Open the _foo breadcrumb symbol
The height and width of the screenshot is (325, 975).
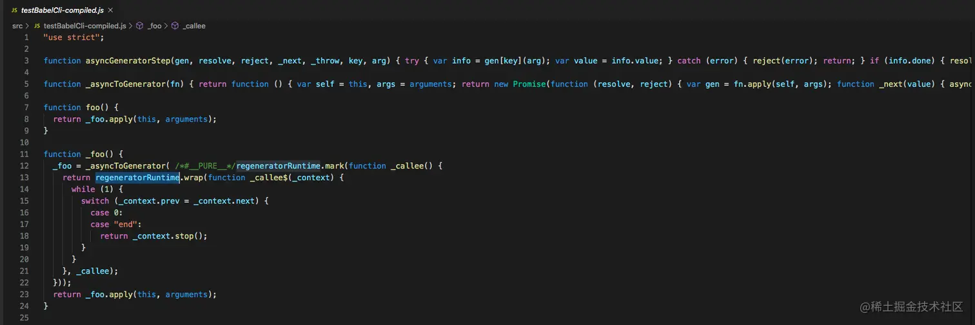pos(154,26)
